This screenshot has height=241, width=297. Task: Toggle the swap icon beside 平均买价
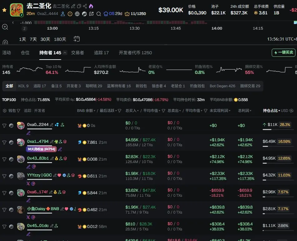tap(72, 99)
